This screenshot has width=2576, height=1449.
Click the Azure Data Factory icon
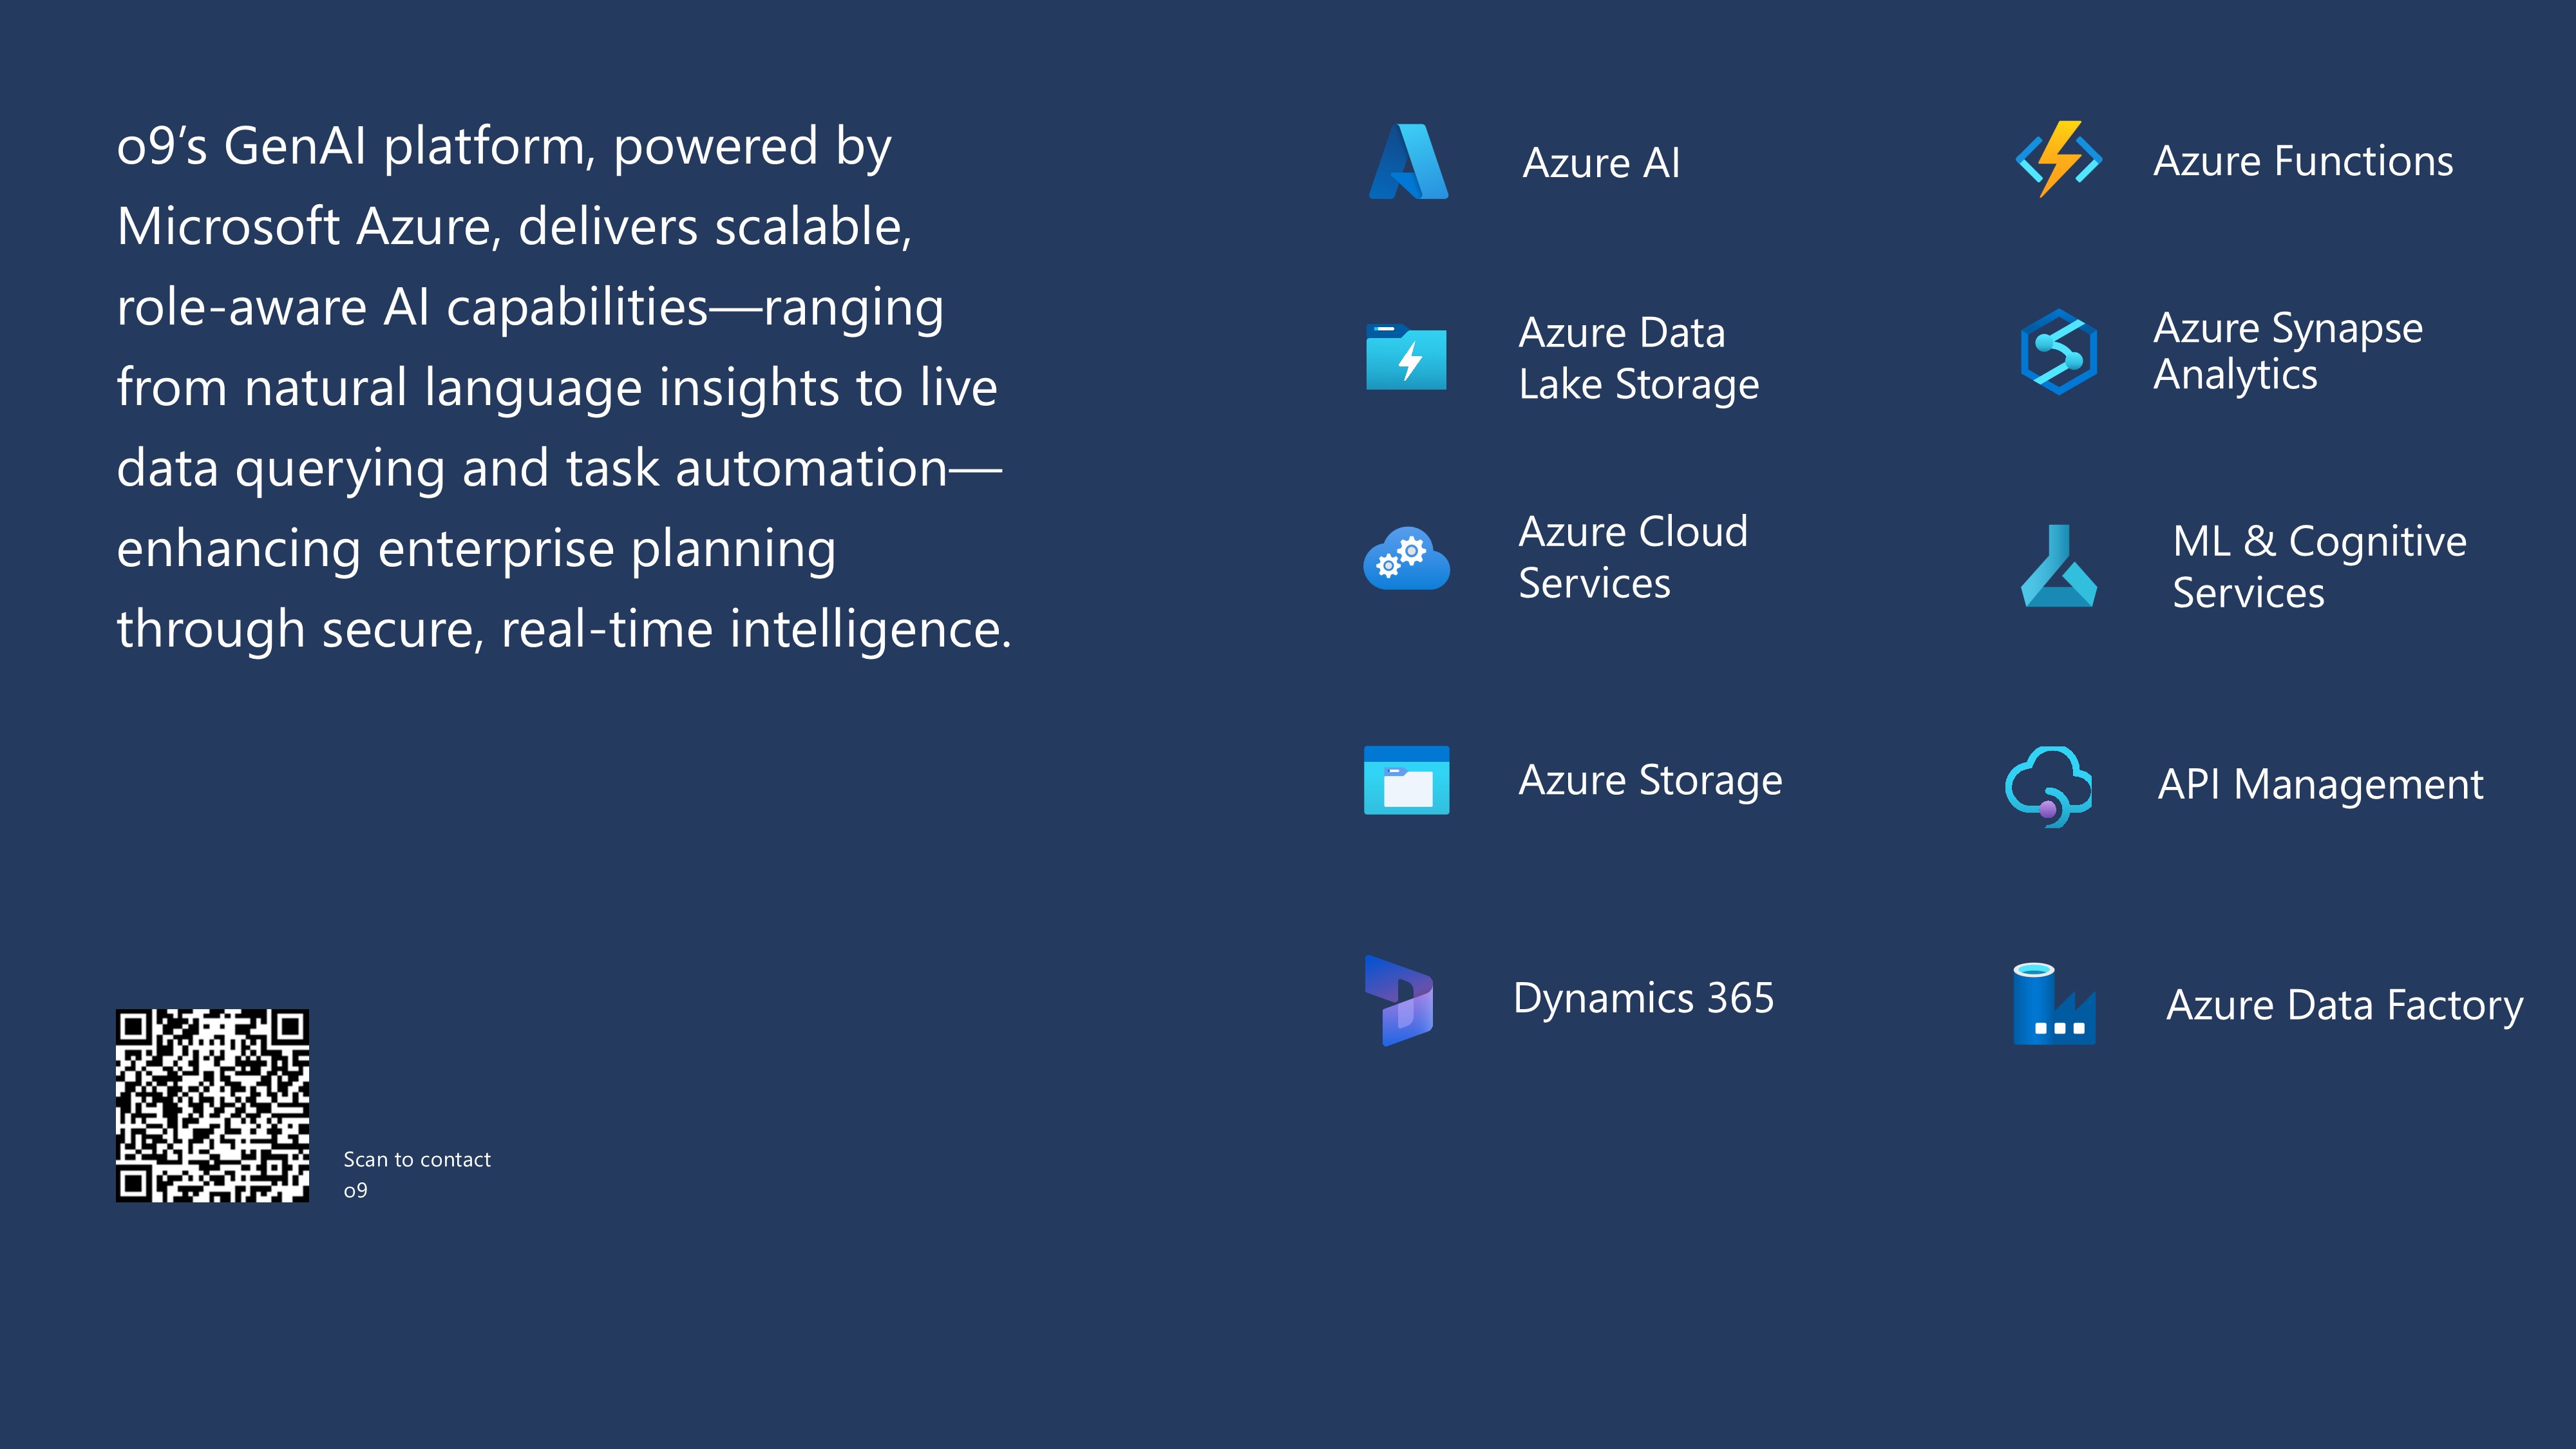2054,1003
